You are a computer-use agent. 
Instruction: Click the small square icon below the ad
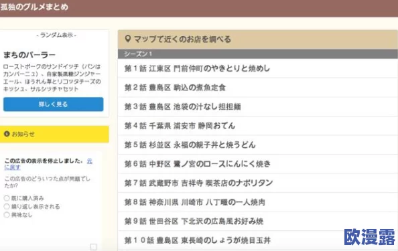[x=93, y=247]
